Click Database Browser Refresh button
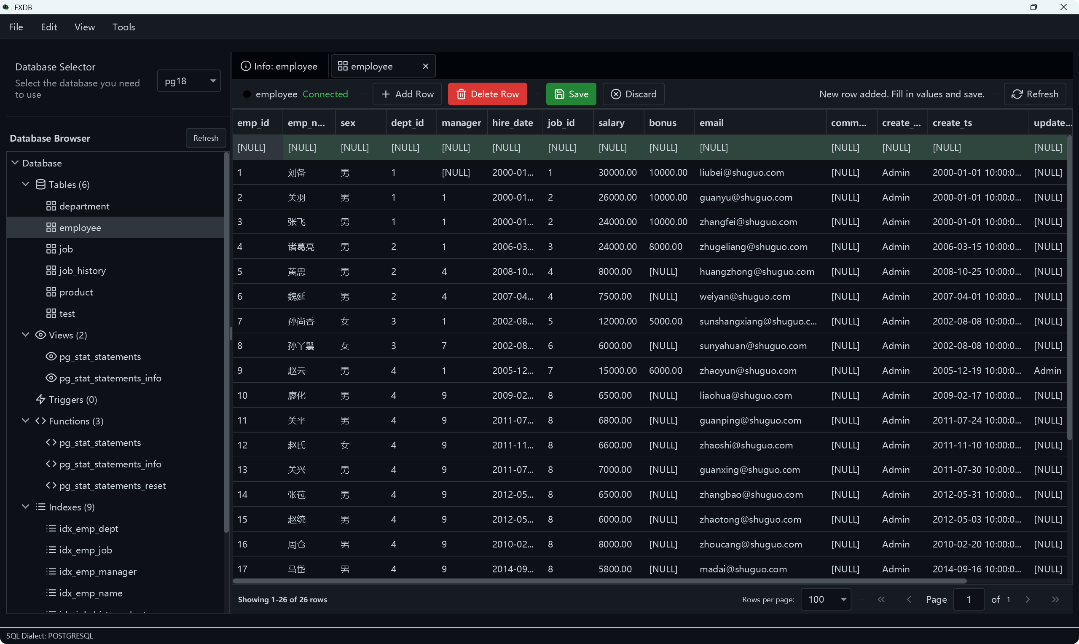 206,138
